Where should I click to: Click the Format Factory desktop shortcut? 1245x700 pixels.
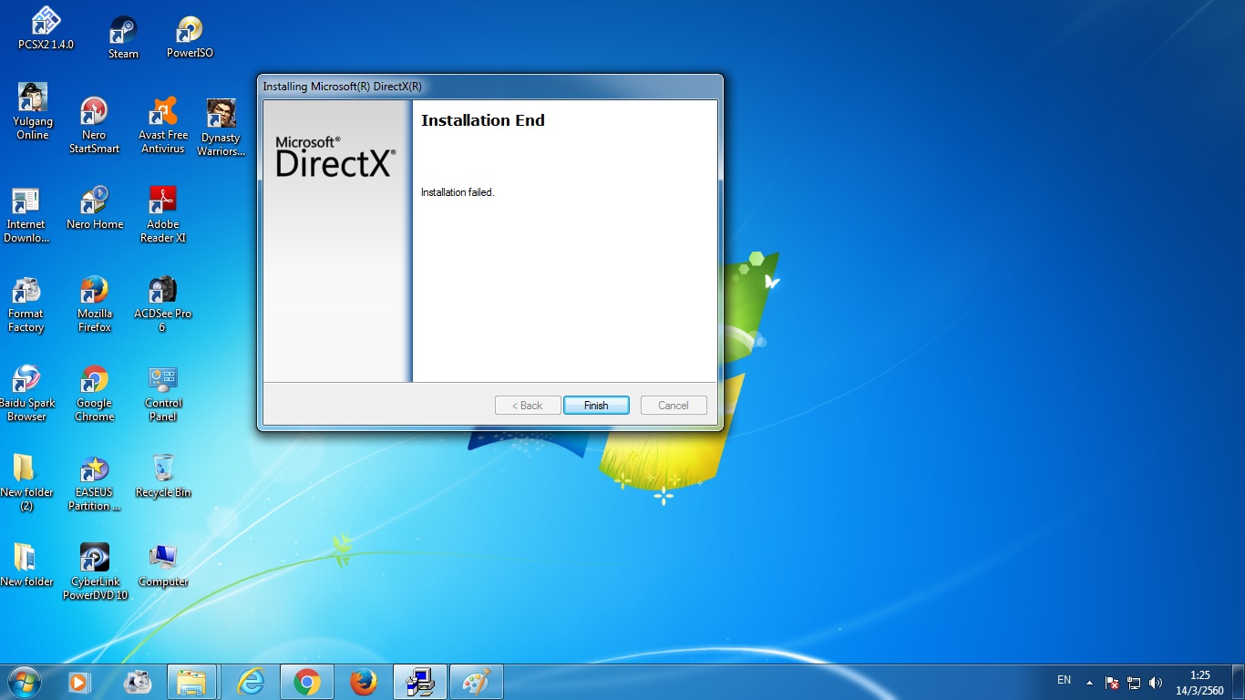[26, 304]
